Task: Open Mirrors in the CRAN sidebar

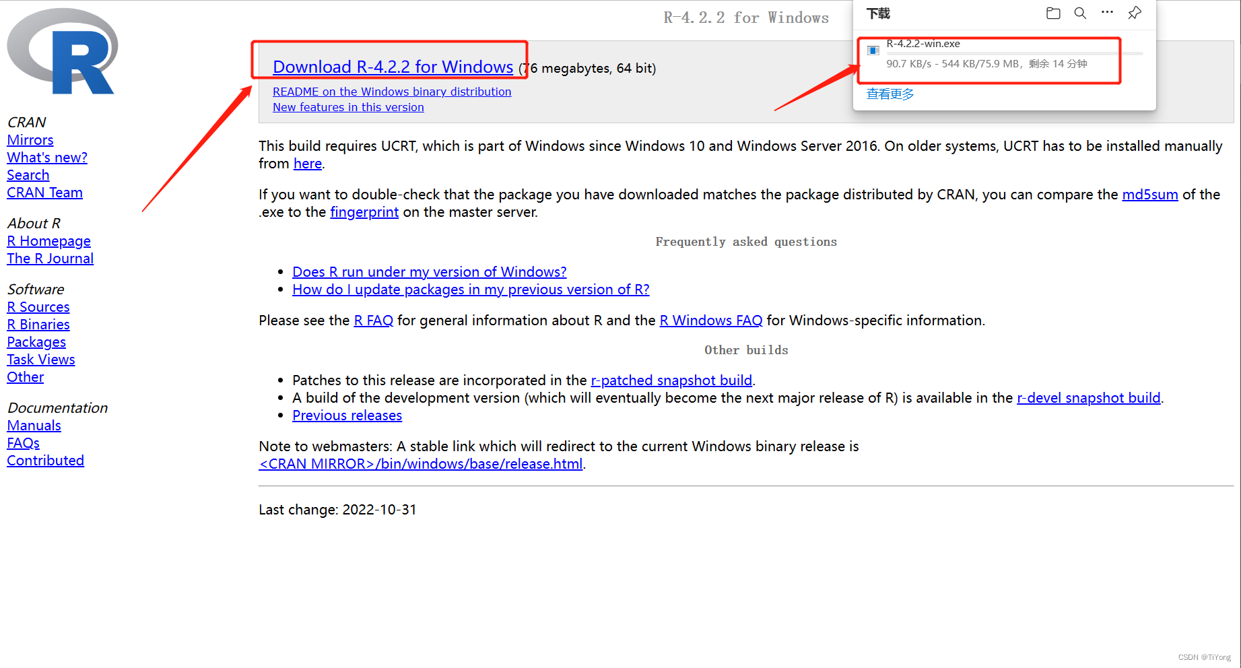Action: (x=30, y=139)
